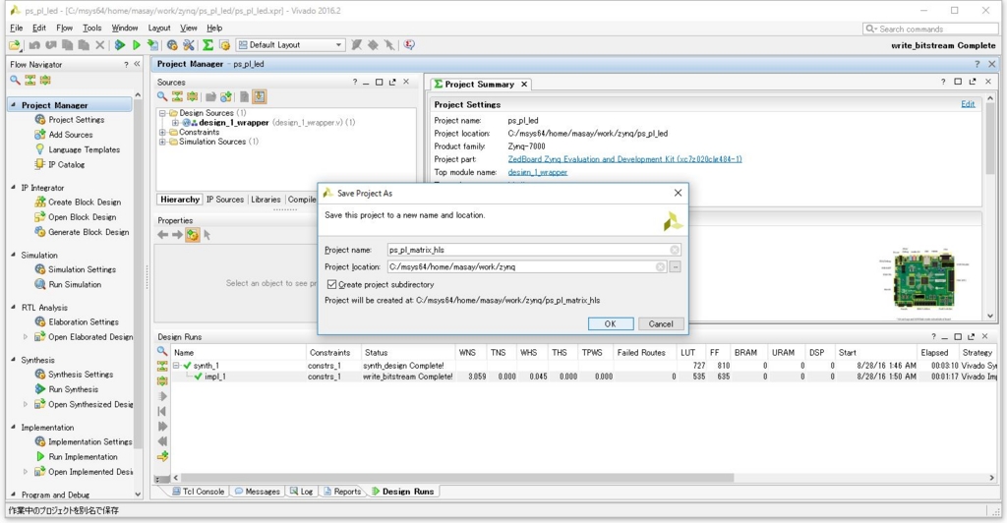The height and width of the screenshot is (523, 1007).
Task: Clear the Project location field with X icon
Action: (660, 267)
